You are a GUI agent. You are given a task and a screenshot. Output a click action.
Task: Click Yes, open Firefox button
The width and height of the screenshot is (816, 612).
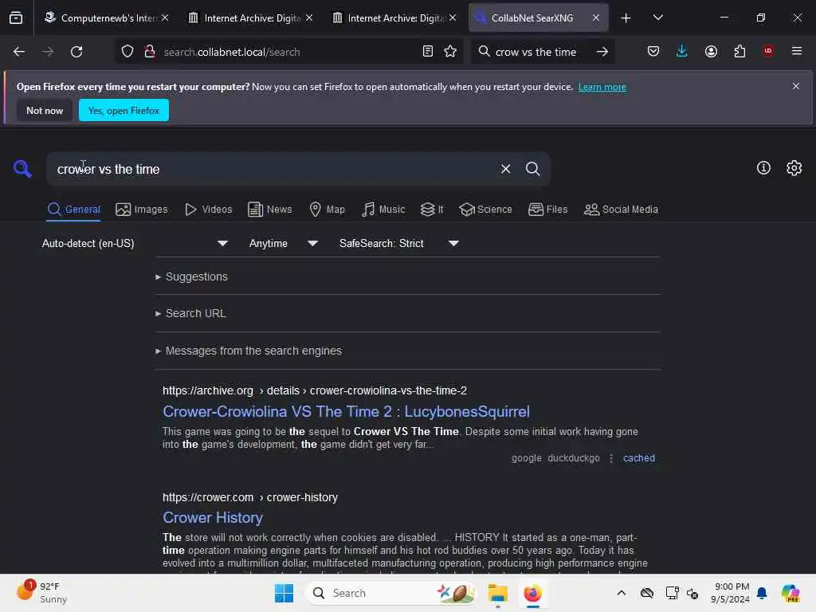point(124,110)
